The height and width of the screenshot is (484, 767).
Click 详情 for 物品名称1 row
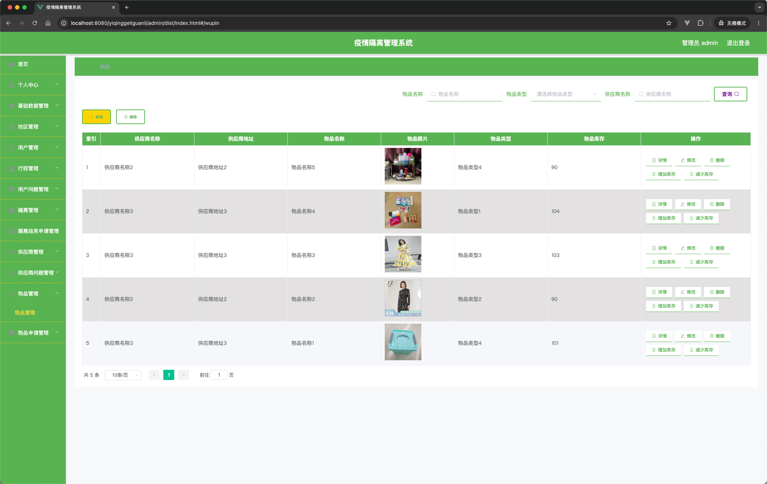(659, 336)
